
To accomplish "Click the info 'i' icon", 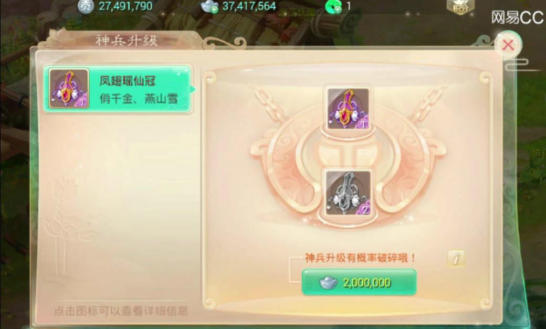I will click(456, 258).
